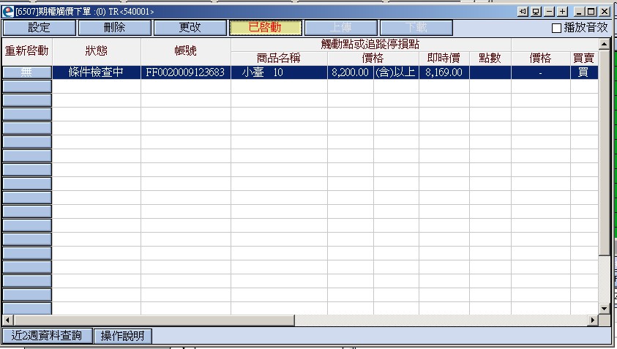Toggle the 已啟動 button

pos(266,28)
